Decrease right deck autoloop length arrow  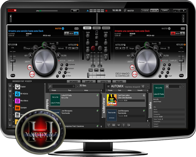(116, 48)
